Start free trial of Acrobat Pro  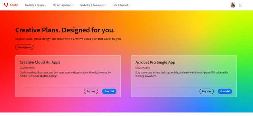[x=225, y=91]
